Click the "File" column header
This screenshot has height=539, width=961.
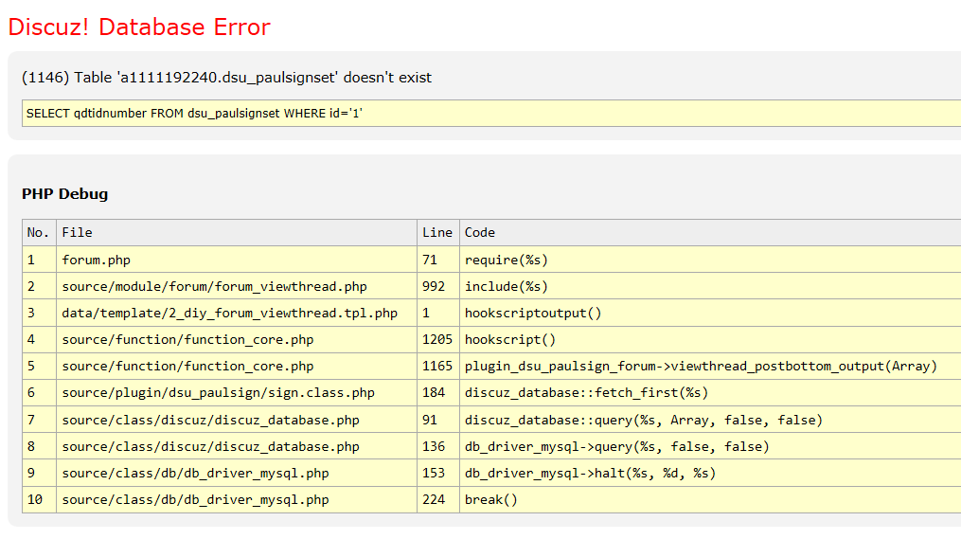tap(78, 233)
